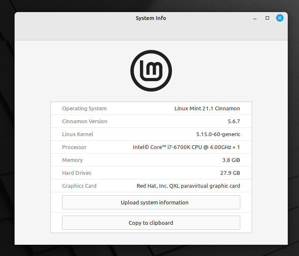Select the 27.9 GB value
The height and width of the screenshot is (256, 299).
[230, 173]
